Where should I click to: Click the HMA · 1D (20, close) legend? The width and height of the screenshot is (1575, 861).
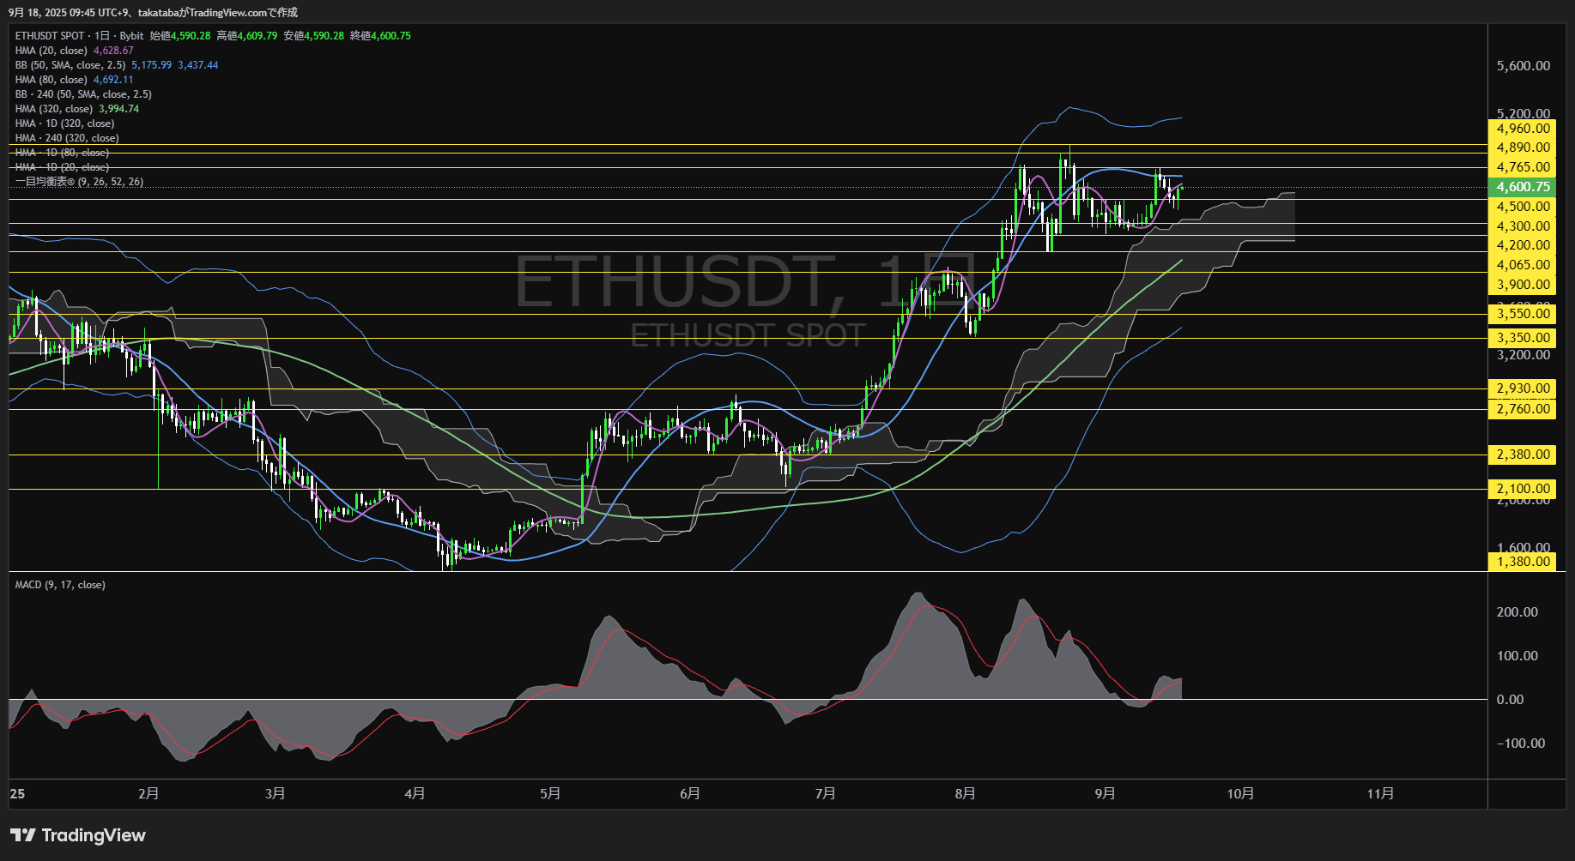pos(62,167)
